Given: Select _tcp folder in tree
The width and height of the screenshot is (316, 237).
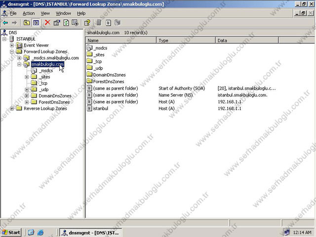Looking at the screenshot, I should point(43,83).
